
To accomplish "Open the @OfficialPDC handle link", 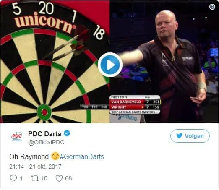I will tap(46, 142).
